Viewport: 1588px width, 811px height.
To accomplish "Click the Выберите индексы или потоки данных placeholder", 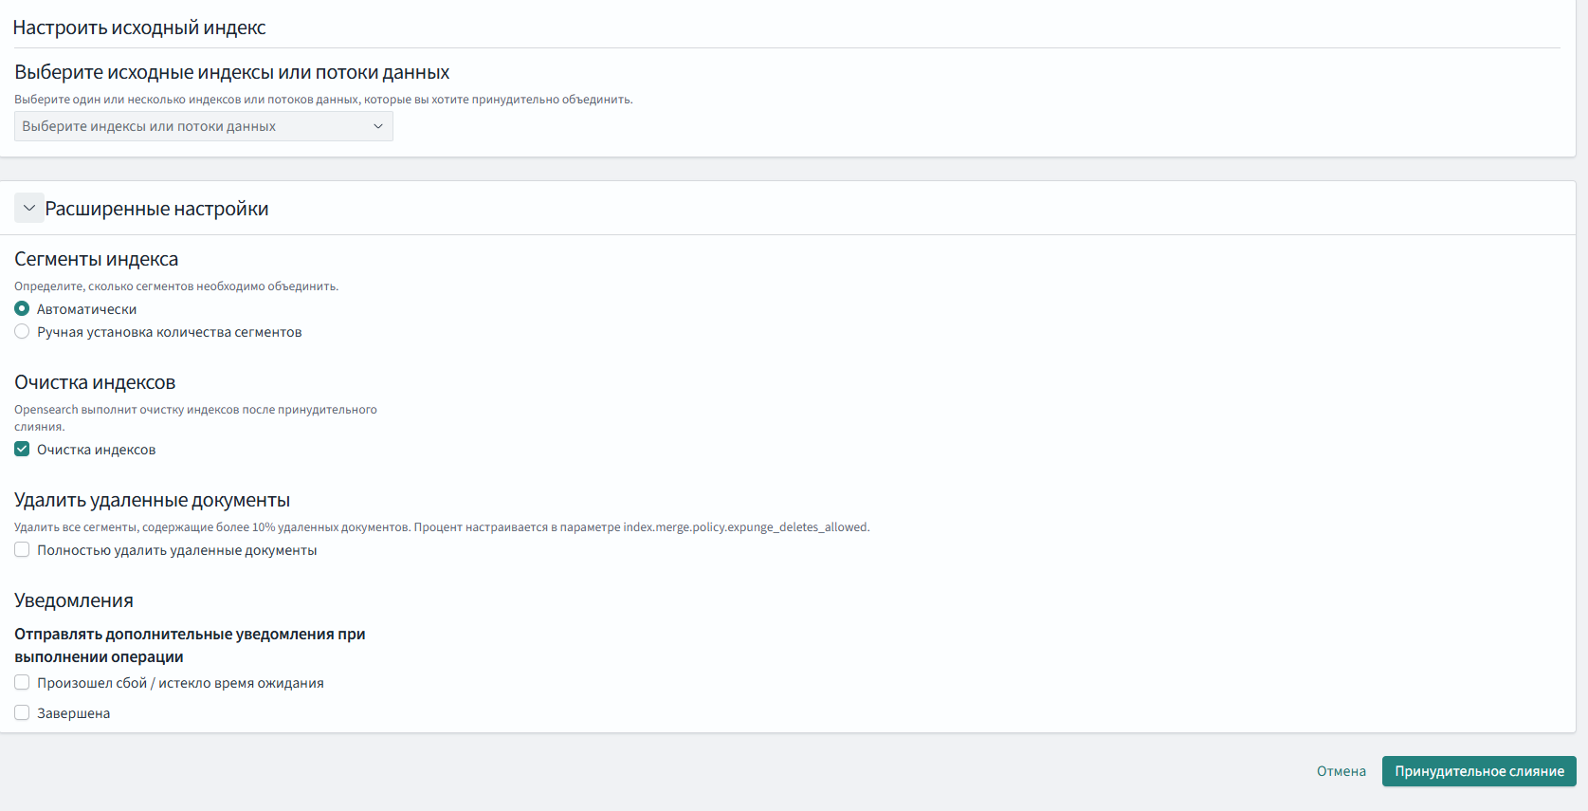I will [149, 126].
